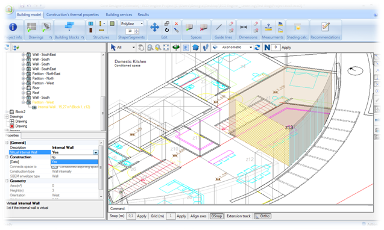Open the Building services tab
The height and width of the screenshot is (230, 384).
click(119, 14)
